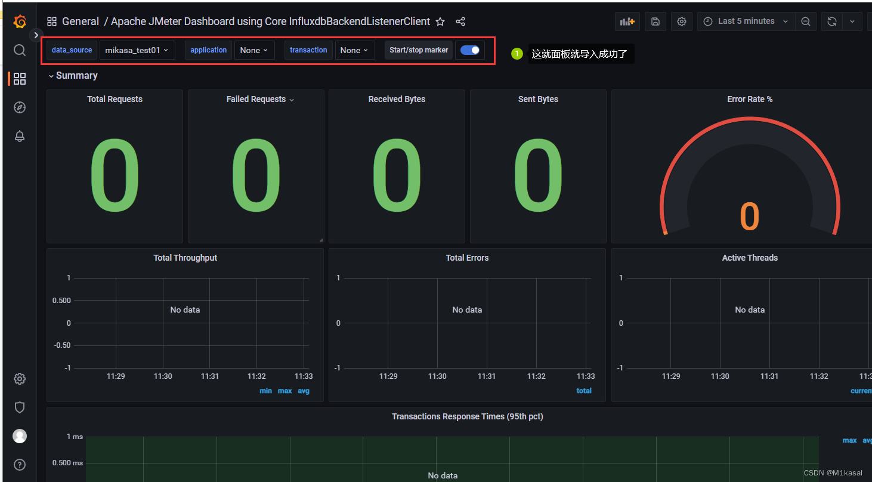Click the Total Throughput panel title
This screenshot has width=872, height=482.
[x=185, y=258]
